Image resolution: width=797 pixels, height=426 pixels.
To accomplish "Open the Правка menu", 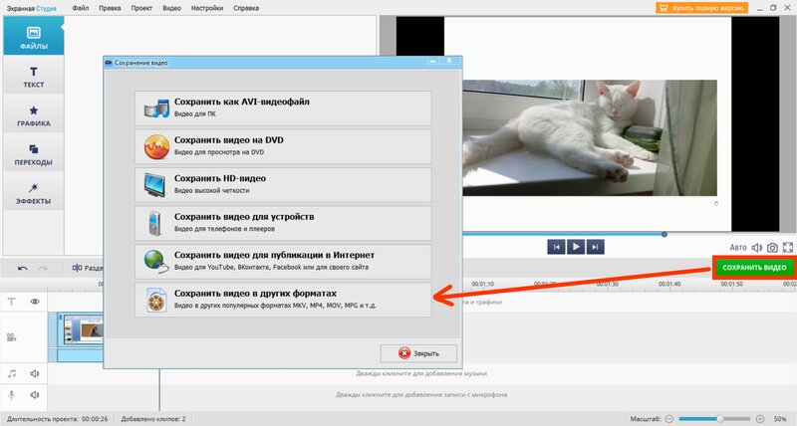I will (110, 8).
